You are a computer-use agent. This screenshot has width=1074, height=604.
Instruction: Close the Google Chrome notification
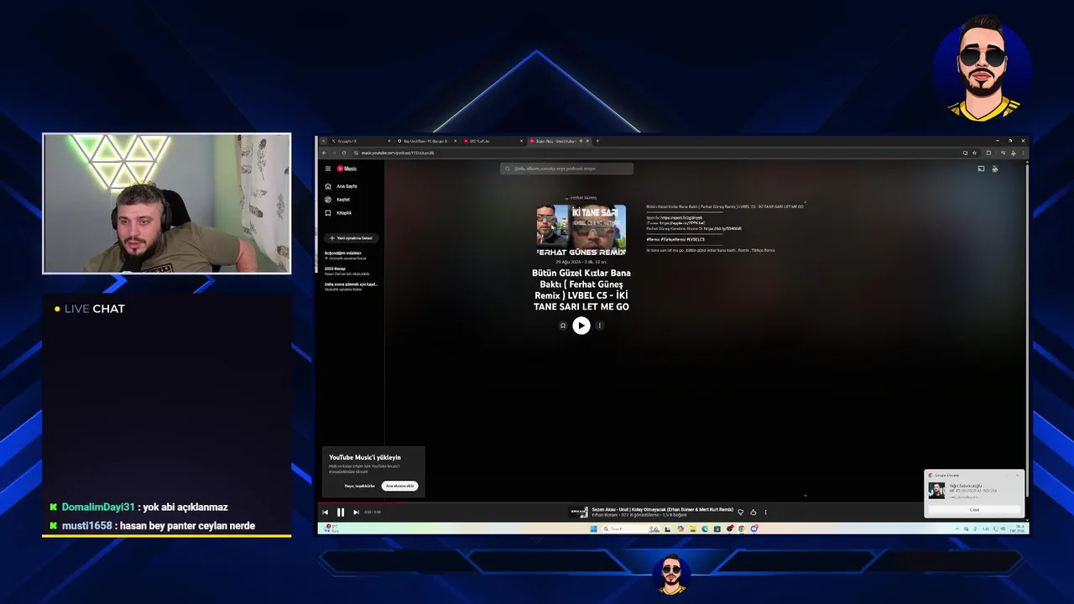pyautogui.click(x=974, y=509)
